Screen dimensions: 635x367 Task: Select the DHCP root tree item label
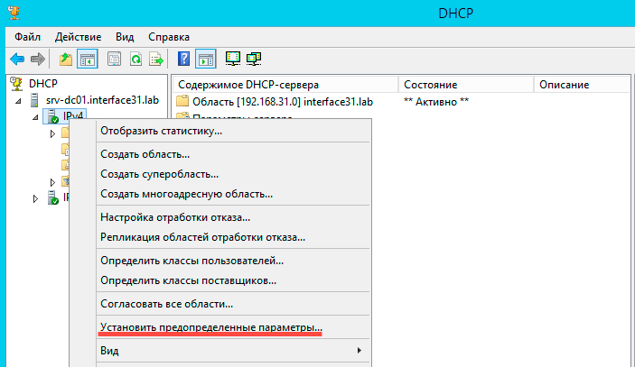pyautogui.click(x=43, y=84)
